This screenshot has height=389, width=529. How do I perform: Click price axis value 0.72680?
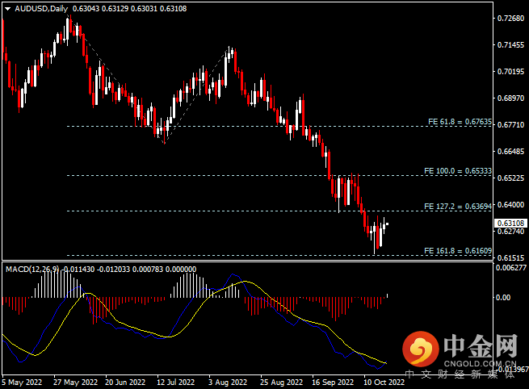pos(511,19)
